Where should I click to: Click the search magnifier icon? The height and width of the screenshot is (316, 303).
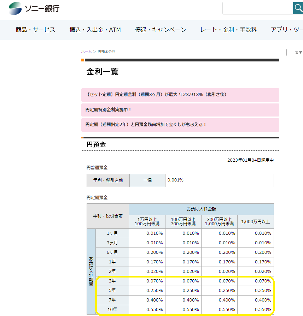coord(298,8)
